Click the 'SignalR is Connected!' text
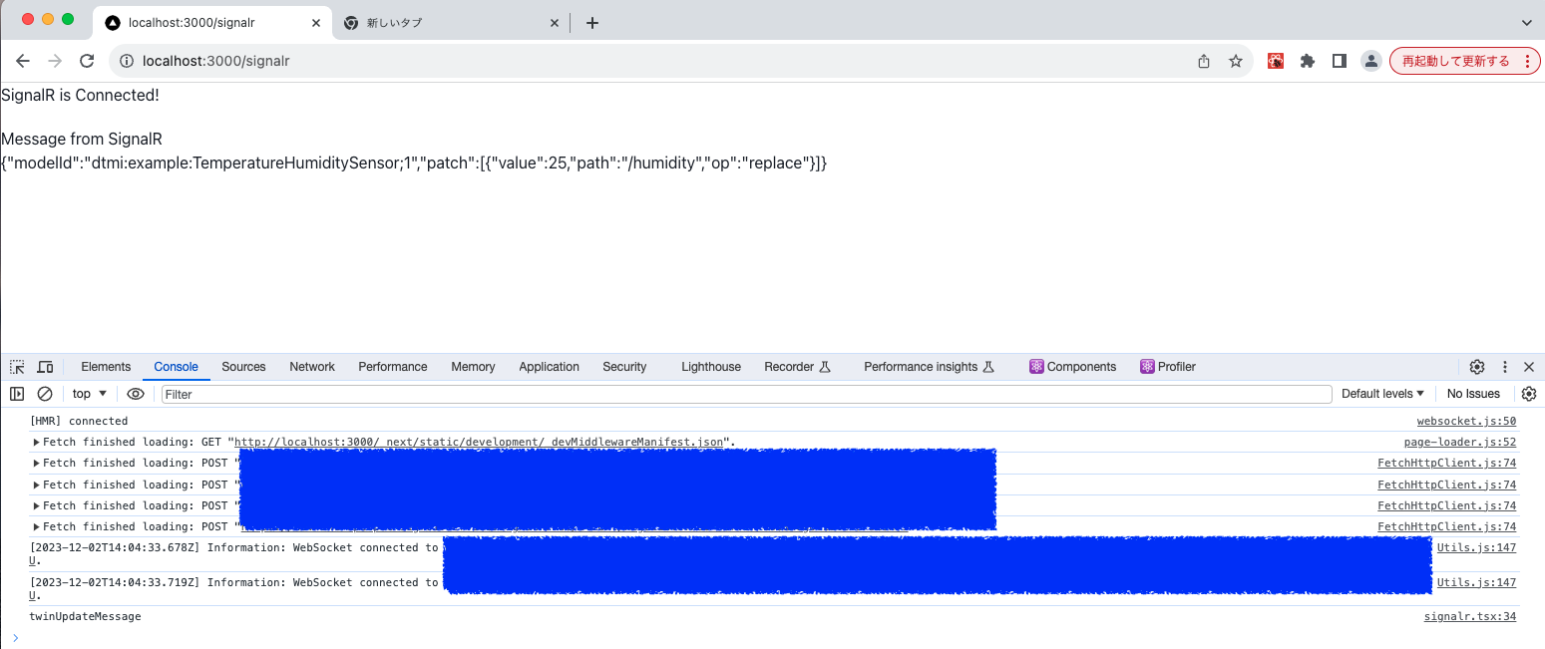Image resolution: width=1545 pixels, height=649 pixels. tap(80, 96)
